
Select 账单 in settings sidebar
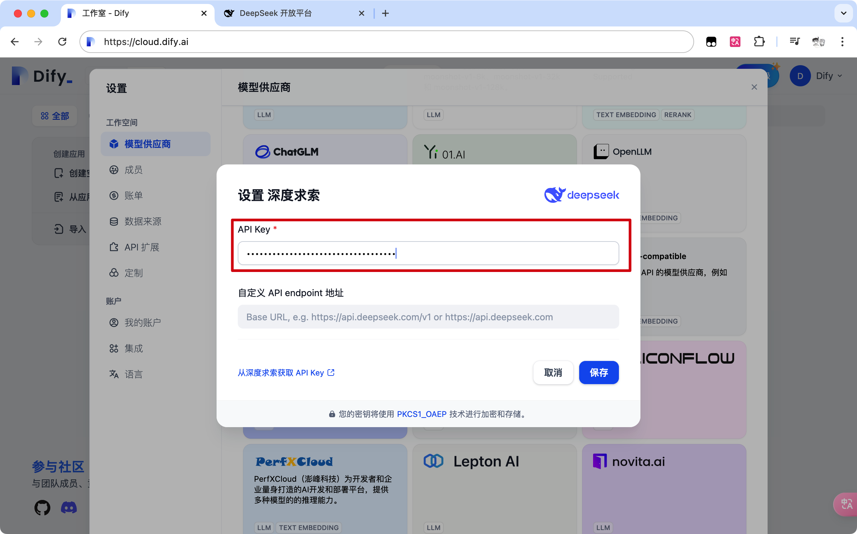point(156,196)
